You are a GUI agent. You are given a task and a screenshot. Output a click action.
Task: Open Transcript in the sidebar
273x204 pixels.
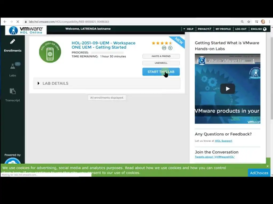(x=13, y=95)
